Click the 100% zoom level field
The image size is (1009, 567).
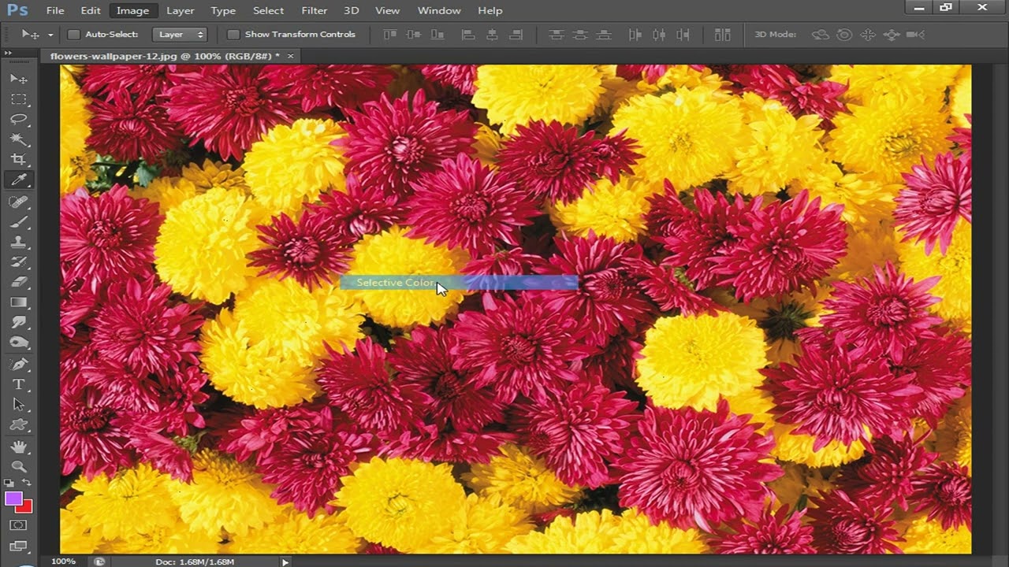[x=64, y=561]
